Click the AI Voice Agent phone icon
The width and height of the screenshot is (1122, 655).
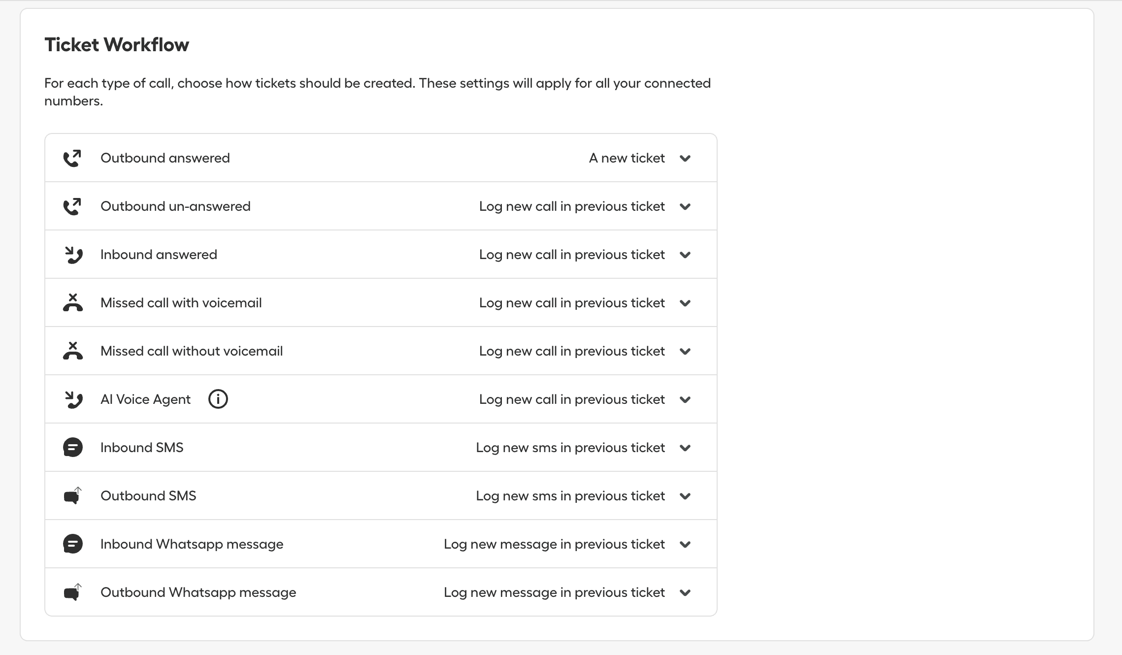72,399
